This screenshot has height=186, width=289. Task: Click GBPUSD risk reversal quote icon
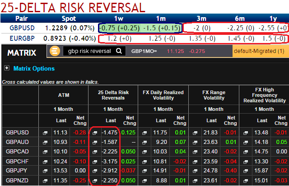(95, 132)
